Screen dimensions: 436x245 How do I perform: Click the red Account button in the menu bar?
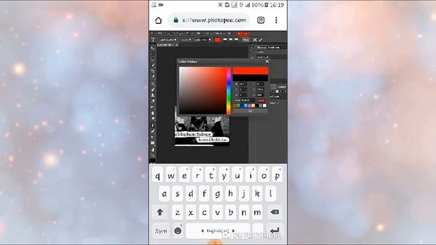pyautogui.click(x=243, y=33)
